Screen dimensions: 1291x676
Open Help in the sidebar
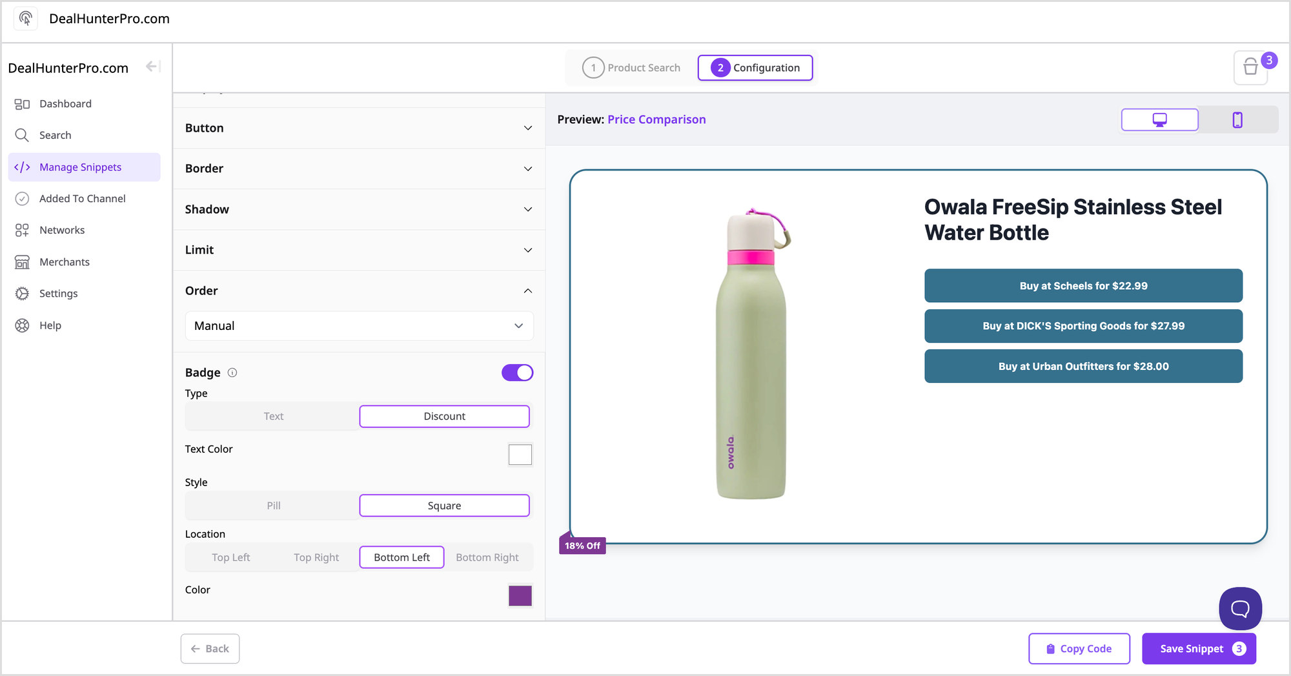pyautogui.click(x=84, y=325)
